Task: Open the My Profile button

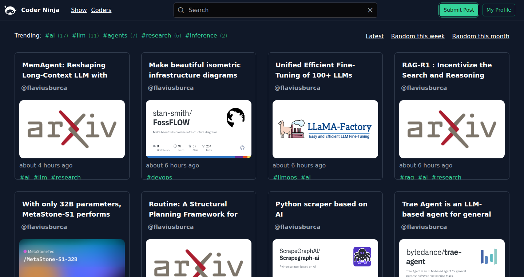Action: [x=499, y=10]
